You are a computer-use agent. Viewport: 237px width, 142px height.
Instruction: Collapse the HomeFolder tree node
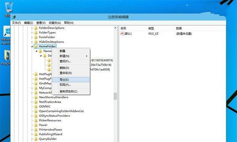32,47
